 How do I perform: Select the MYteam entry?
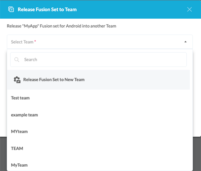click(19, 131)
